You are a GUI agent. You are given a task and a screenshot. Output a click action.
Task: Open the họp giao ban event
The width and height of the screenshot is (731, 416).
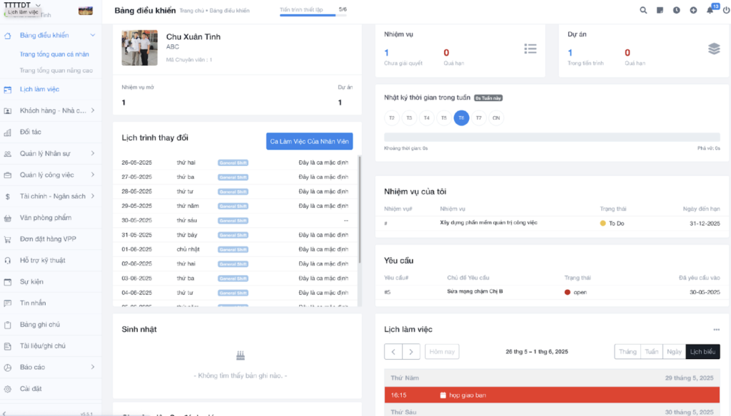pos(552,395)
